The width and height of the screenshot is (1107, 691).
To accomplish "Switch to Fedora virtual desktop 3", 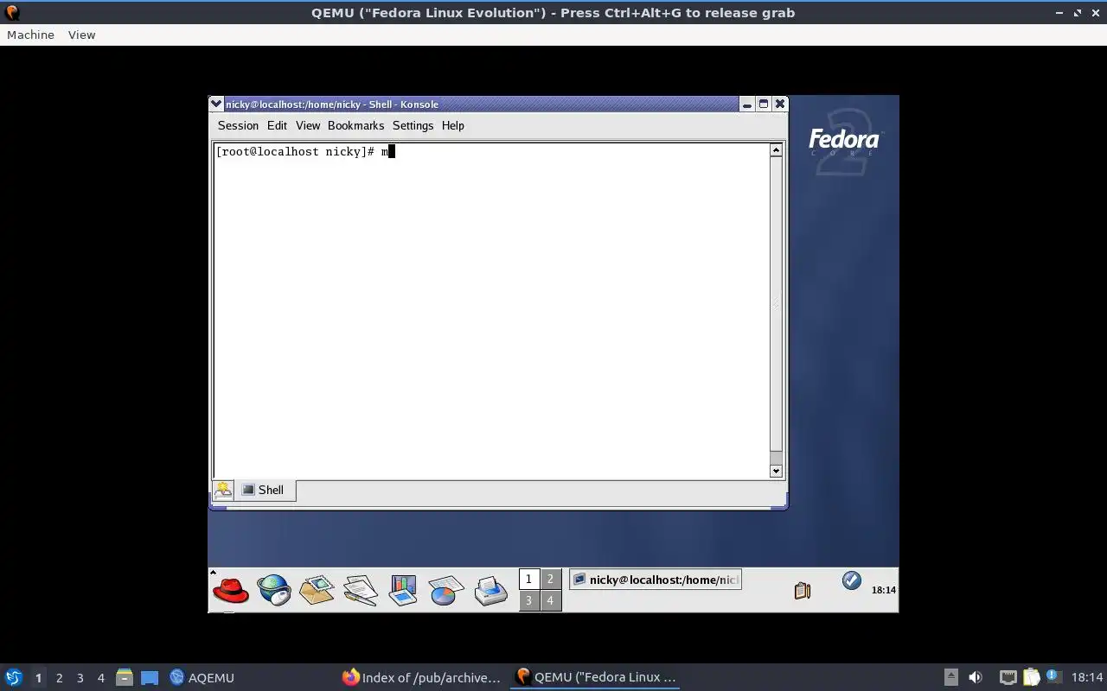I will pos(528,600).
